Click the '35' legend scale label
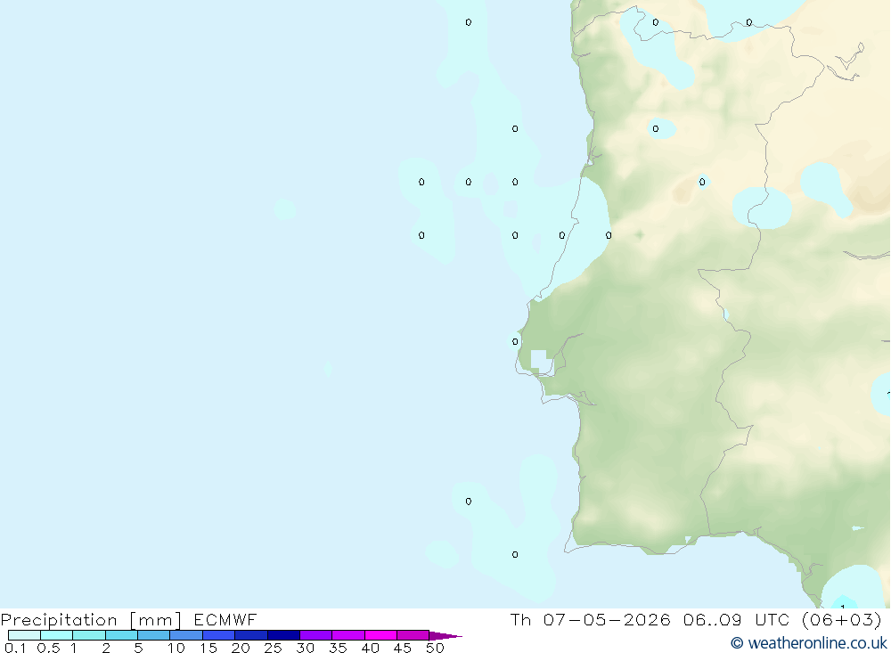The image size is (891, 653). click(338, 648)
